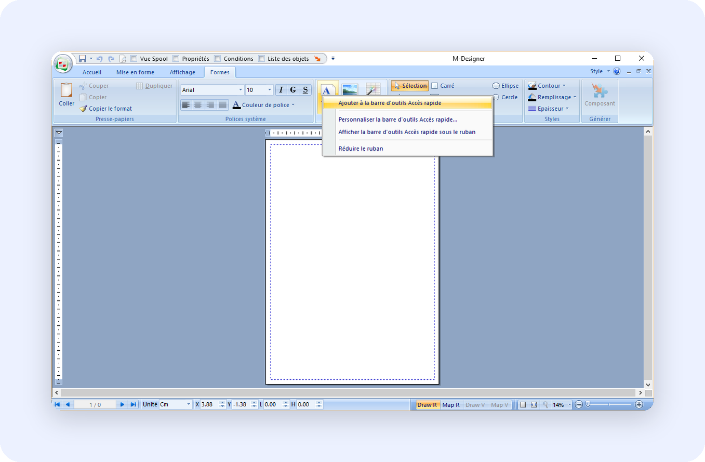Click the zoom-out minus button
This screenshot has height=462, width=705.
[579, 404]
